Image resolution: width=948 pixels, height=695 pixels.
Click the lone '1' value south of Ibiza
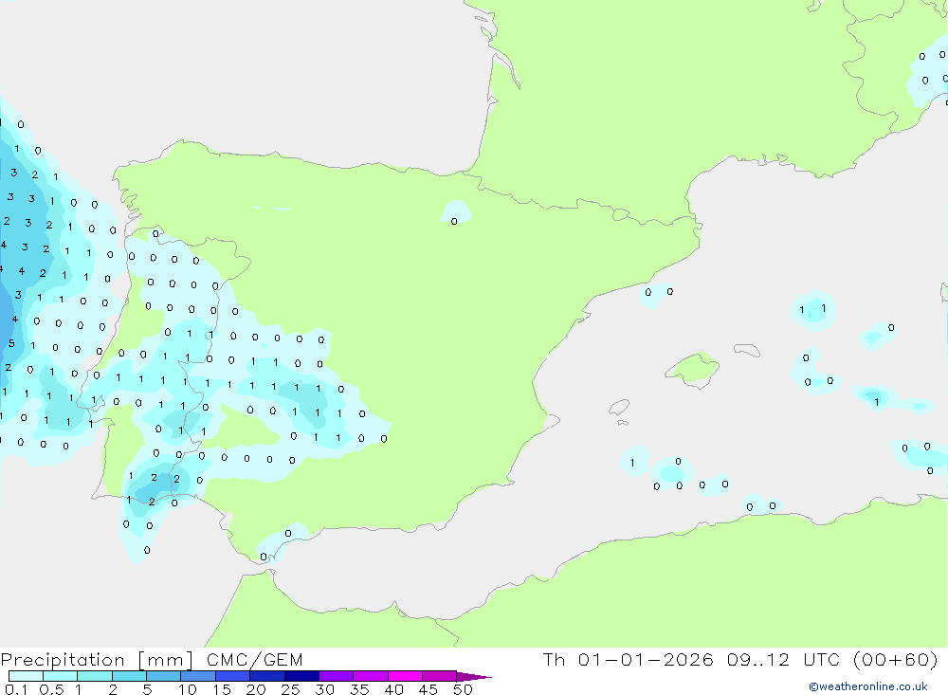click(x=632, y=463)
